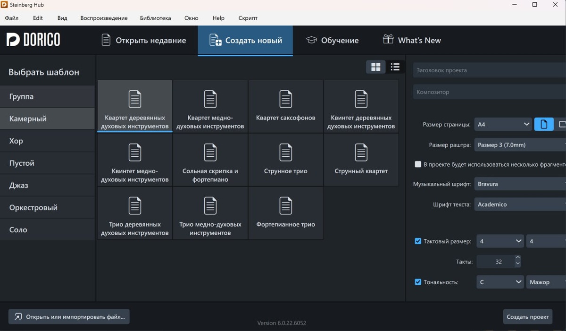Choose the Квартет саксофонов template

(286, 106)
